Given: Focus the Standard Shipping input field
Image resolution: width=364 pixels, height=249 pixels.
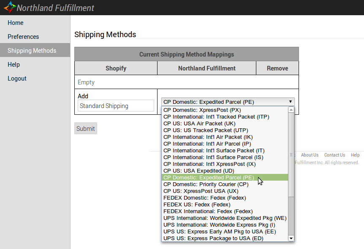Looking at the screenshot, I should click(116, 106).
